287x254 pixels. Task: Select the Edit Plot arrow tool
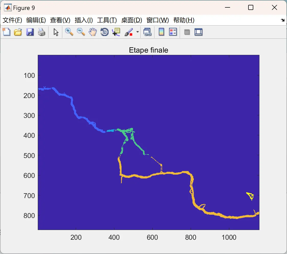tap(56, 32)
